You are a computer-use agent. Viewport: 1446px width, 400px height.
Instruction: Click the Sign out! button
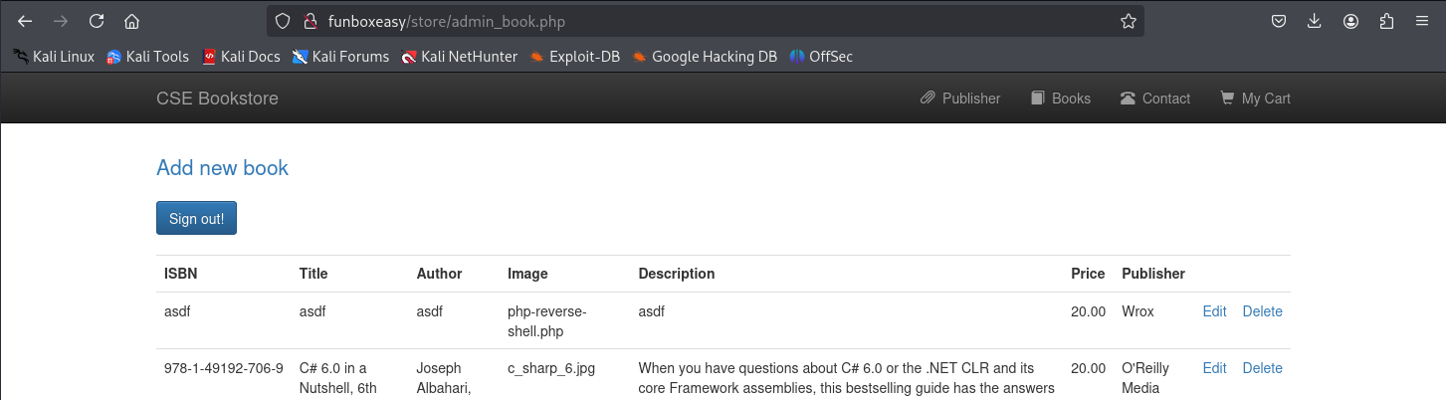(196, 219)
